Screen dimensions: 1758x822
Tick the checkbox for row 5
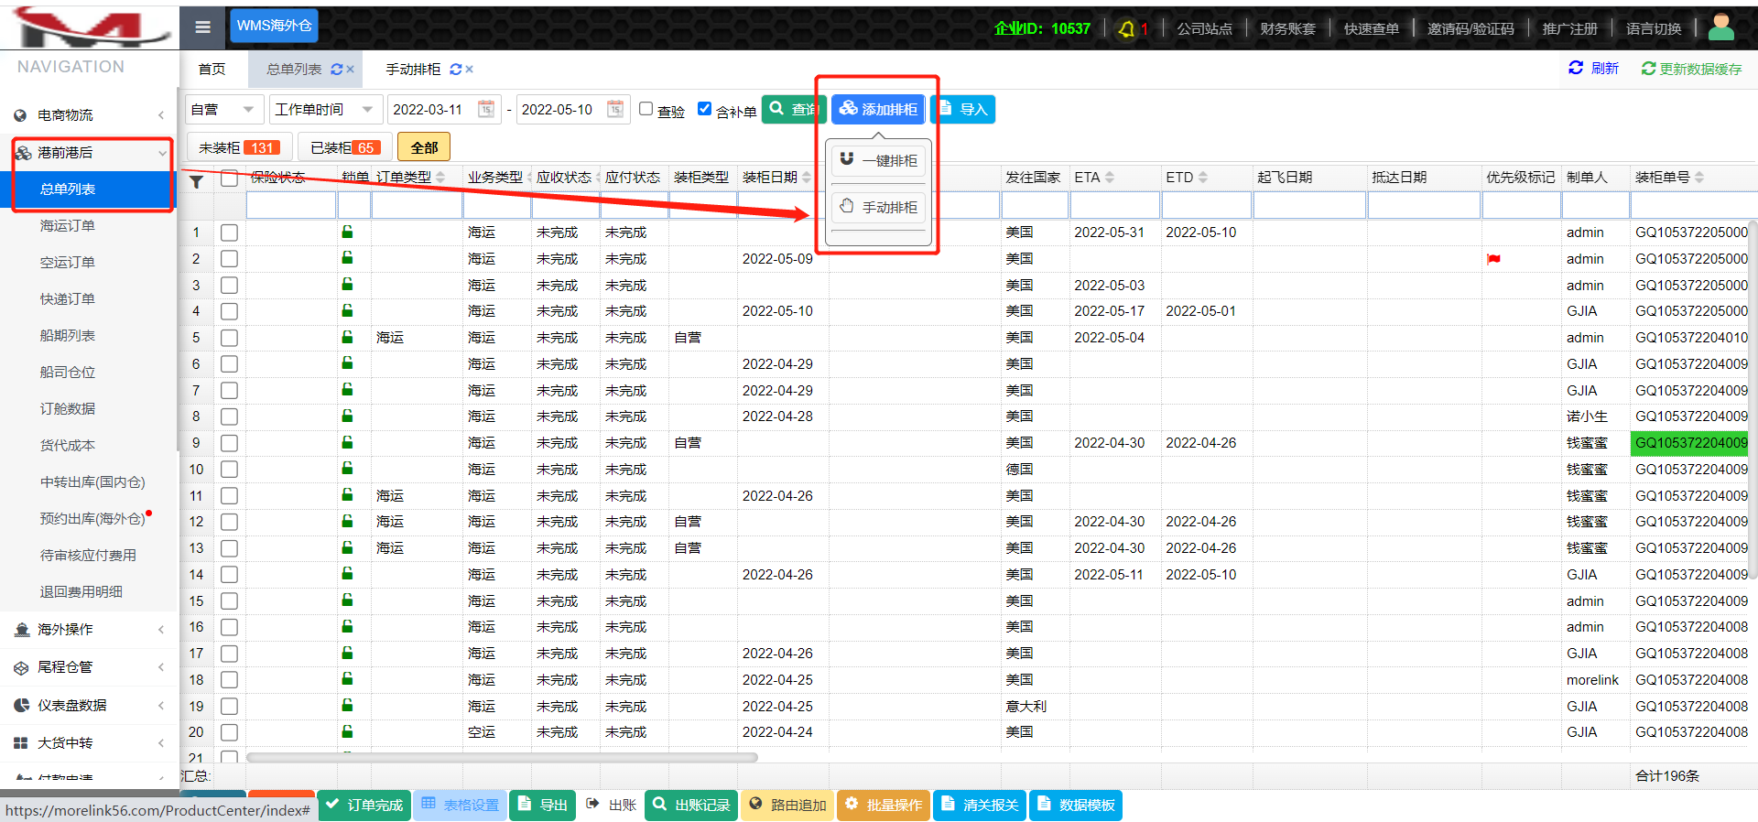(x=229, y=338)
